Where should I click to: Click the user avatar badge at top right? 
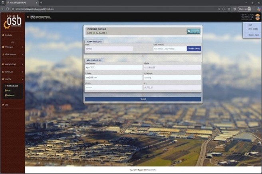click(258, 17)
